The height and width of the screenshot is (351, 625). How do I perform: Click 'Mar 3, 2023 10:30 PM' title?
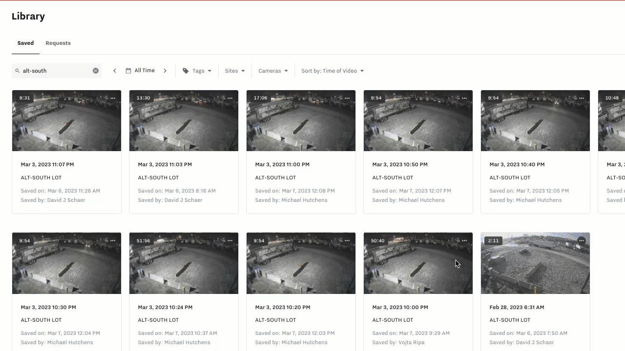[48, 307]
